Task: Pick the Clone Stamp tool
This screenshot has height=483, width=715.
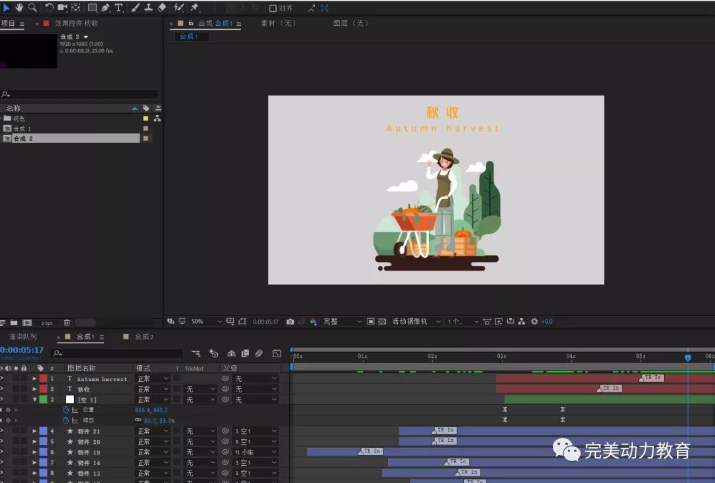Action: [x=148, y=8]
